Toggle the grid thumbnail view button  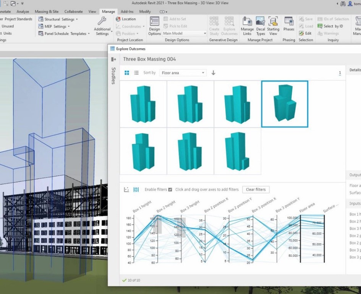(x=127, y=73)
